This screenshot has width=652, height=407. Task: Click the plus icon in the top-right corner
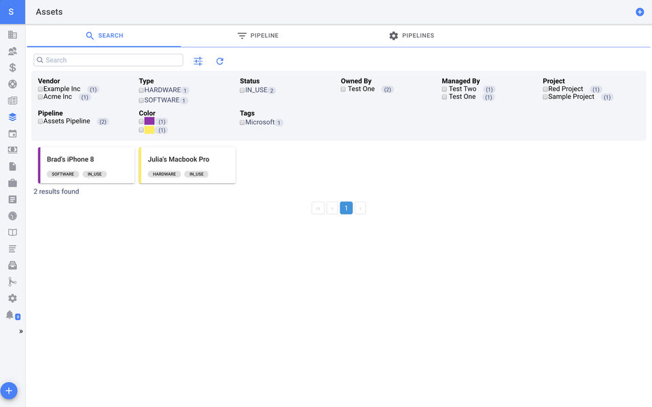point(640,12)
